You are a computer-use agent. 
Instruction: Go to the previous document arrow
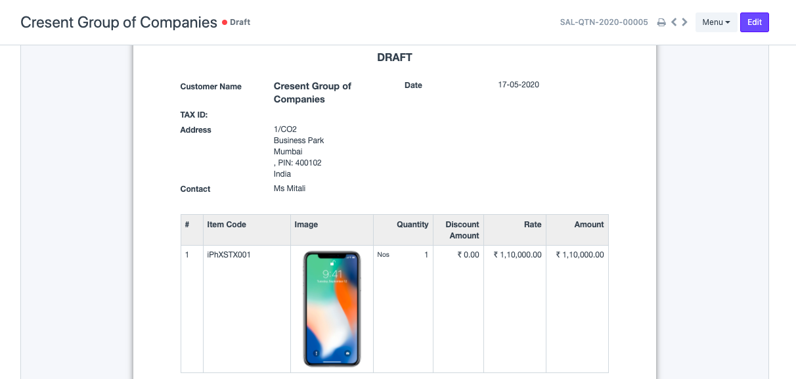(674, 22)
